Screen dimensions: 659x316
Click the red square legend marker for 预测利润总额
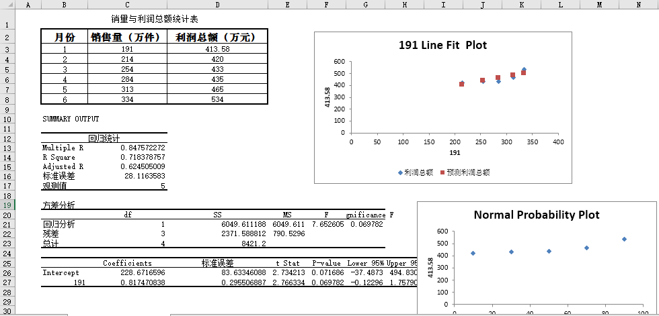[442, 172]
